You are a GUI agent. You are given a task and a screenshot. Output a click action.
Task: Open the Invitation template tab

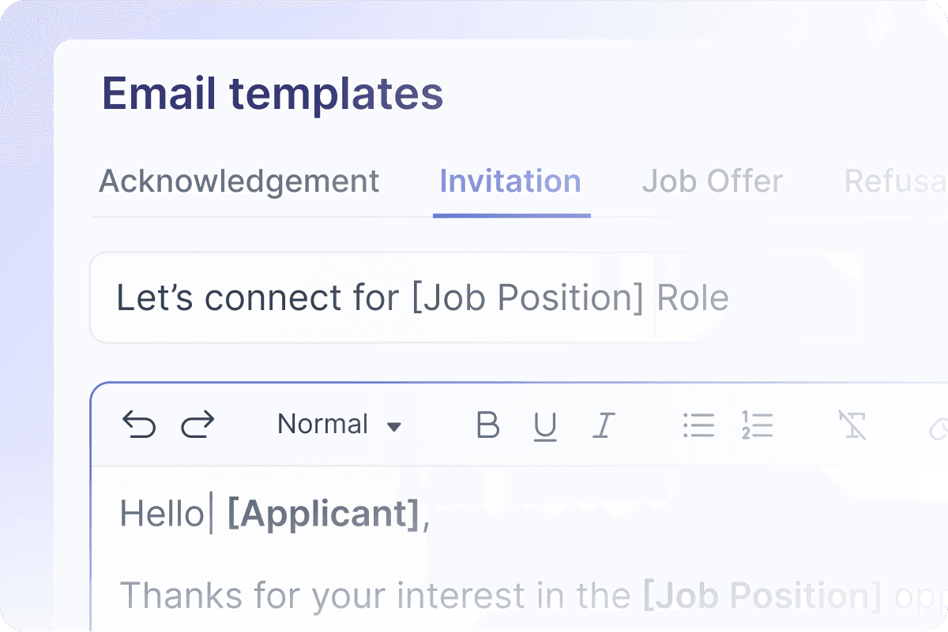(x=510, y=181)
